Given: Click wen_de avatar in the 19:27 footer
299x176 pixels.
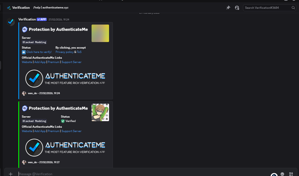Looking at the screenshot, I should coord(24,162).
